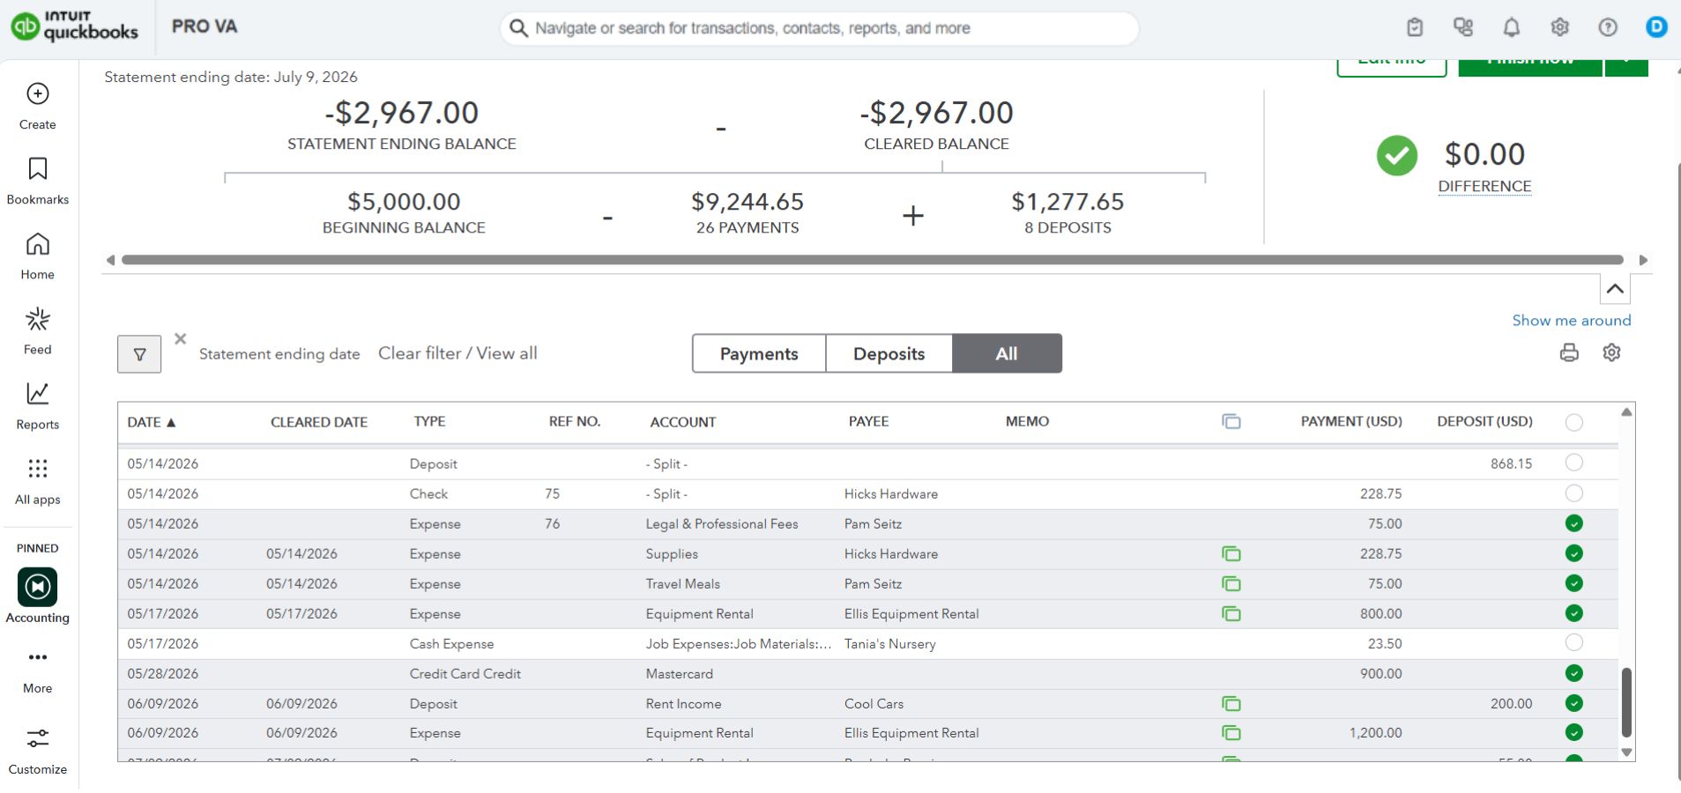
Task: Mark the 868.15 deposit as cleared
Action: 1573,463
